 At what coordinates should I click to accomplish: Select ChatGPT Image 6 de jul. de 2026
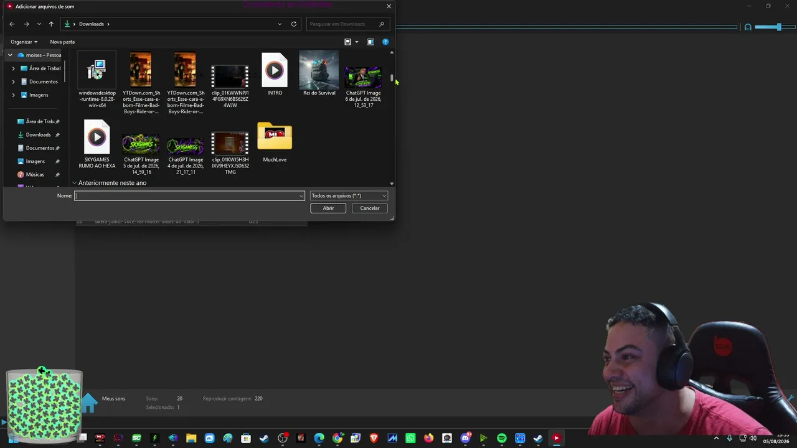tap(363, 86)
